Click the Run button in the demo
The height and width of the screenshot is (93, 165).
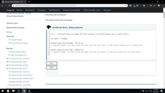coord(52,63)
